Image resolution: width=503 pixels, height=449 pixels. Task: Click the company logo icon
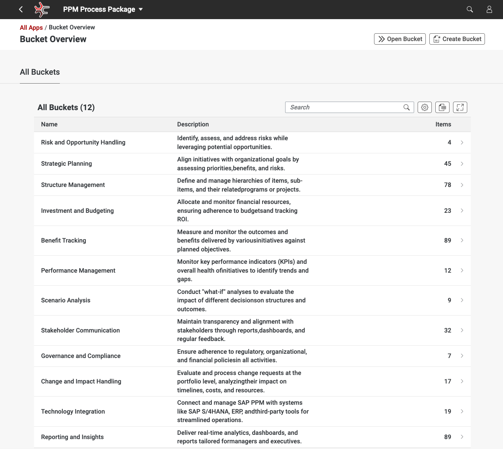tap(42, 10)
